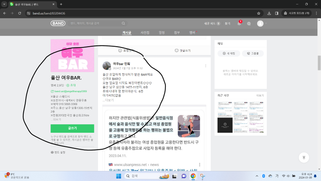
Task: Click the 찾기 link in header
Action: click(x=228, y=24)
